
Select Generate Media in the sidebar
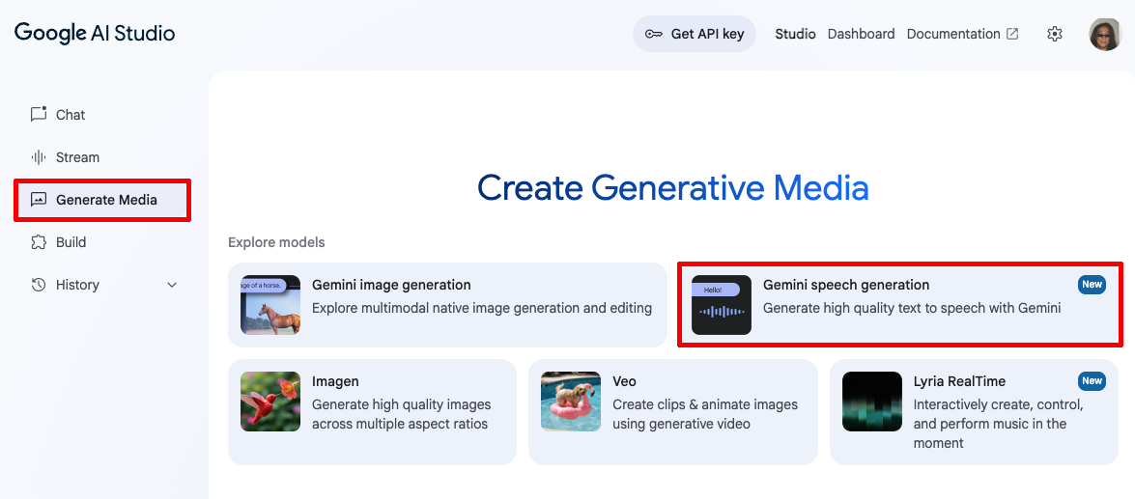[x=102, y=200]
